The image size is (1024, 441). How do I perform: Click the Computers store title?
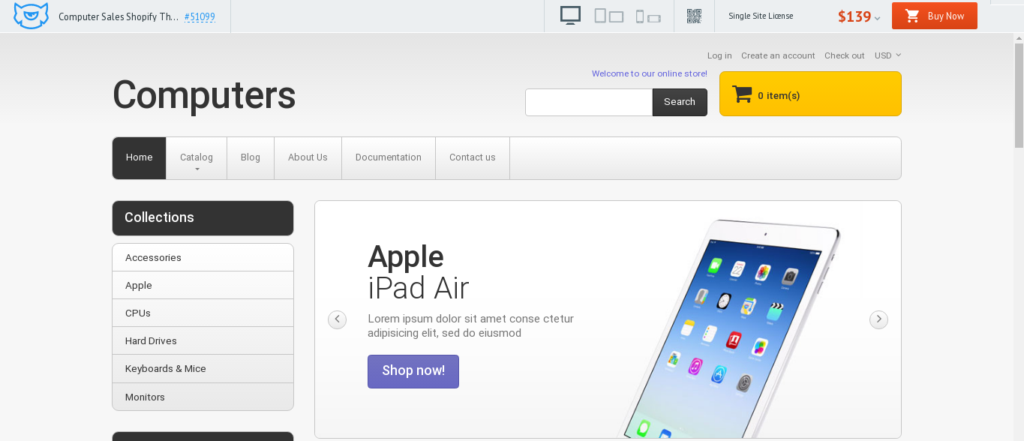click(204, 95)
